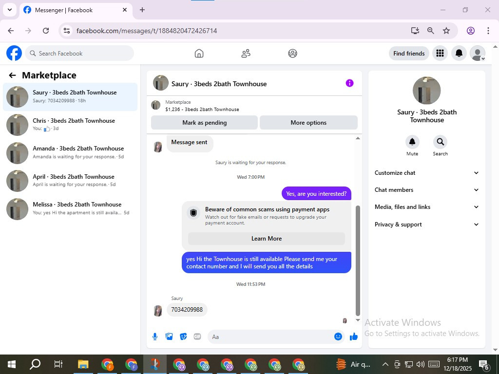This screenshot has height=374, width=499.
Task: Open Task View on taskbar
Action: [58, 364]
